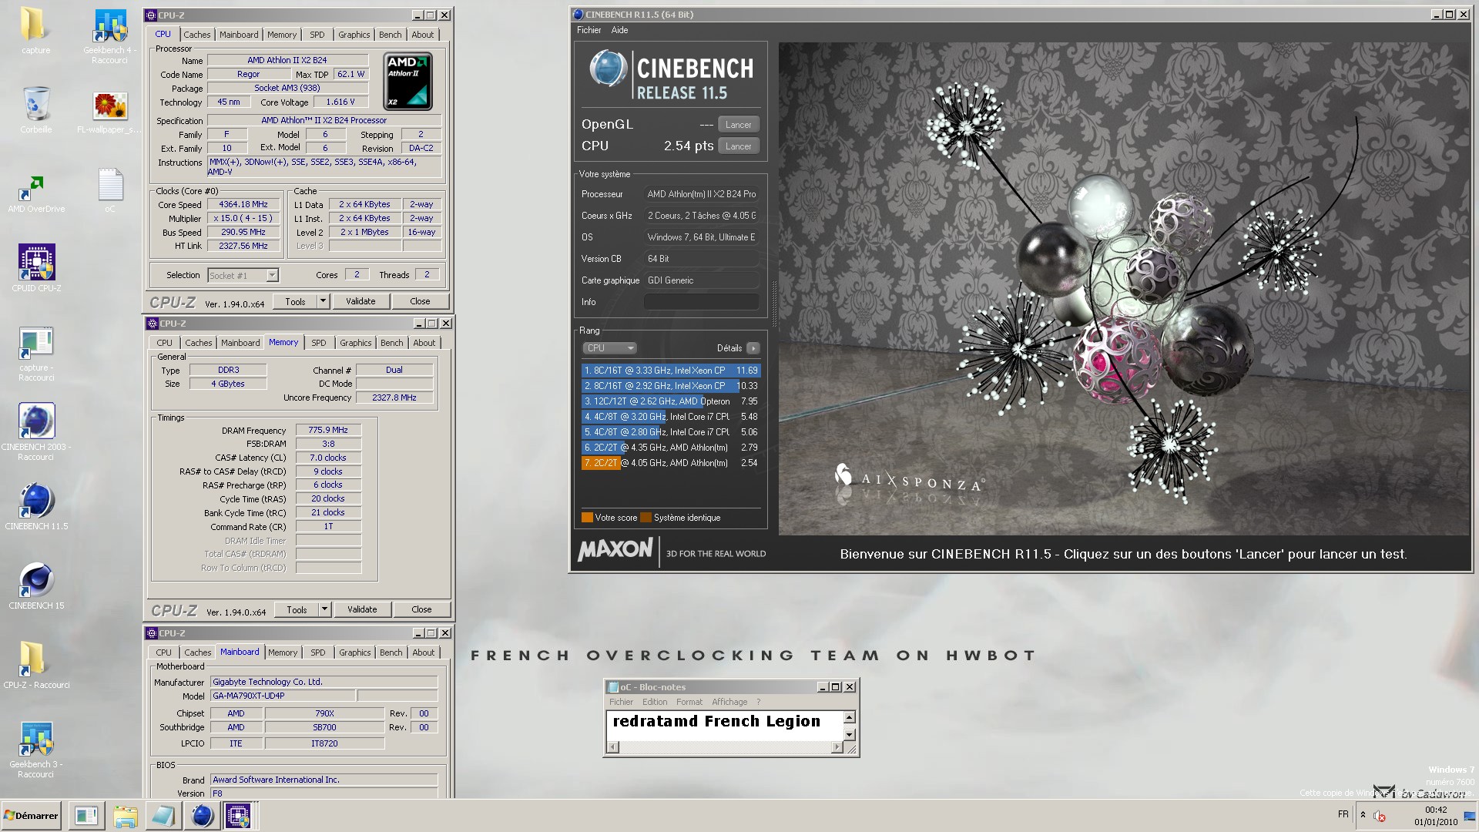Click 'redratamd French Legion' text in Bloc-notes
This screenshot has height=832, width=1479.
pyautogui.click(x=716, y=722)
